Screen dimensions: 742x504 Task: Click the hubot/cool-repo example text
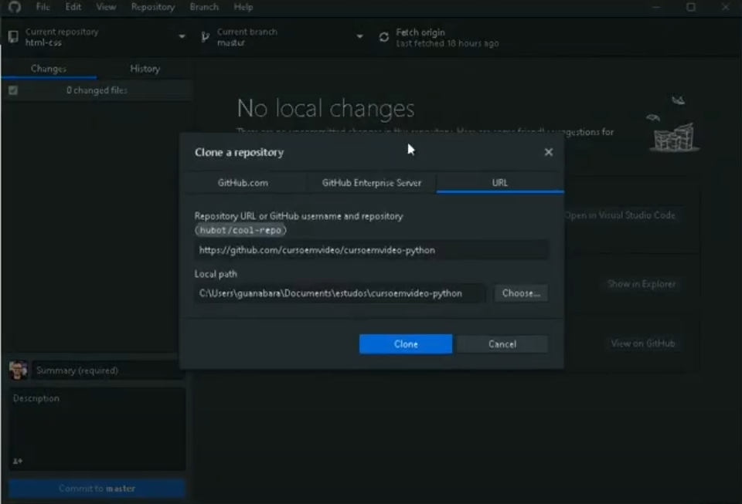pos(240,230)
